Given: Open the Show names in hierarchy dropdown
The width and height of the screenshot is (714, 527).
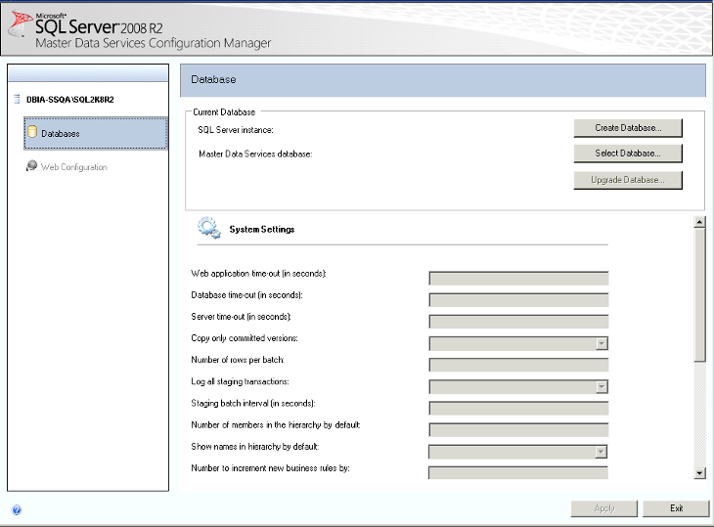Looking at the screenshot, I should pyautogui.click(x=602, y=452).
